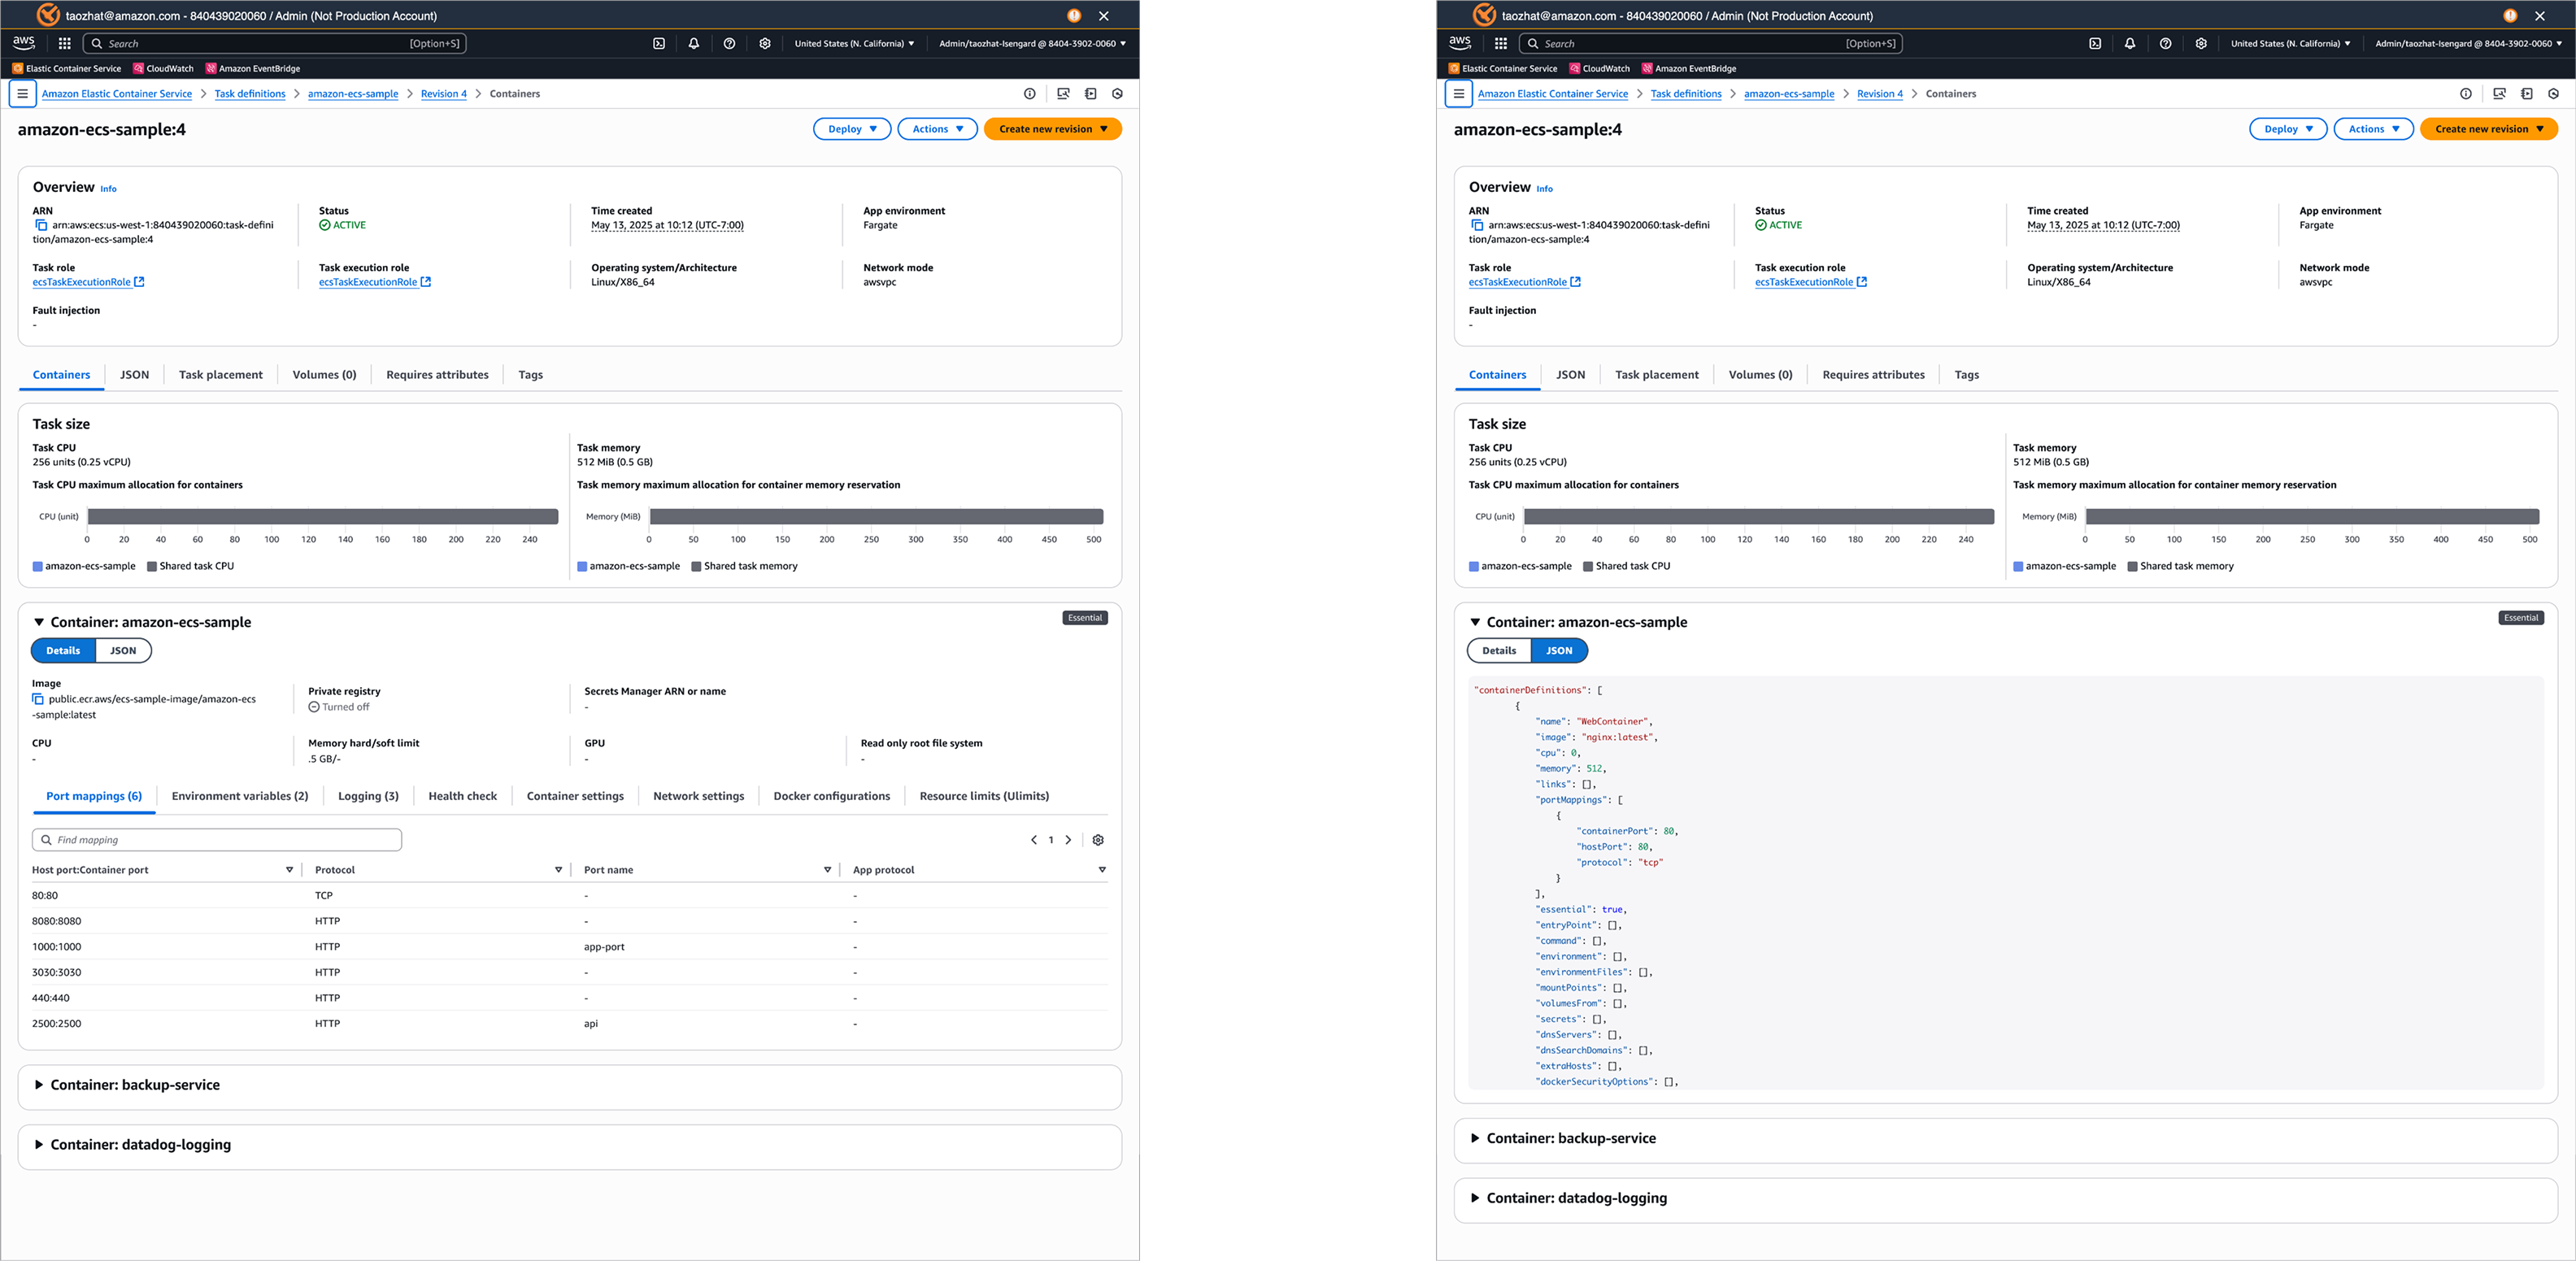2576x1261 pixels.
Task: Click the AWS logo in left window
Action: pyautogui.click(x=24, y=43)
